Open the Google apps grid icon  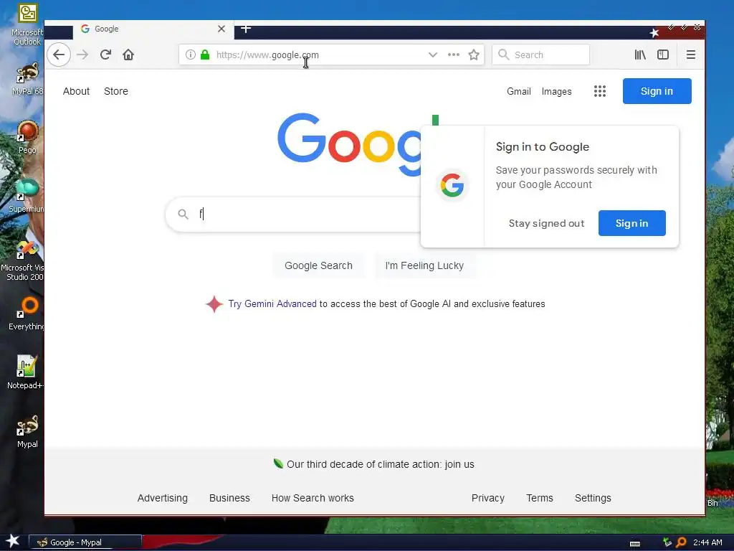[x=600, y=91]
